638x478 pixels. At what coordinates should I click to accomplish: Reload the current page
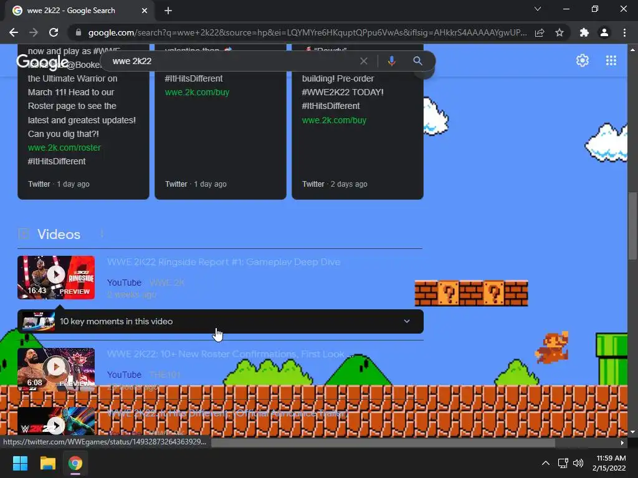coord(54,32)
